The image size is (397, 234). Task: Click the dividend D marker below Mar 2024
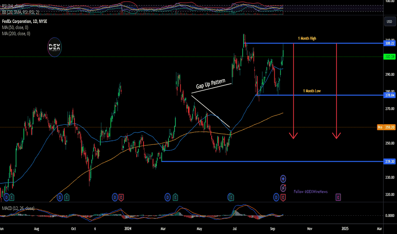167,197
